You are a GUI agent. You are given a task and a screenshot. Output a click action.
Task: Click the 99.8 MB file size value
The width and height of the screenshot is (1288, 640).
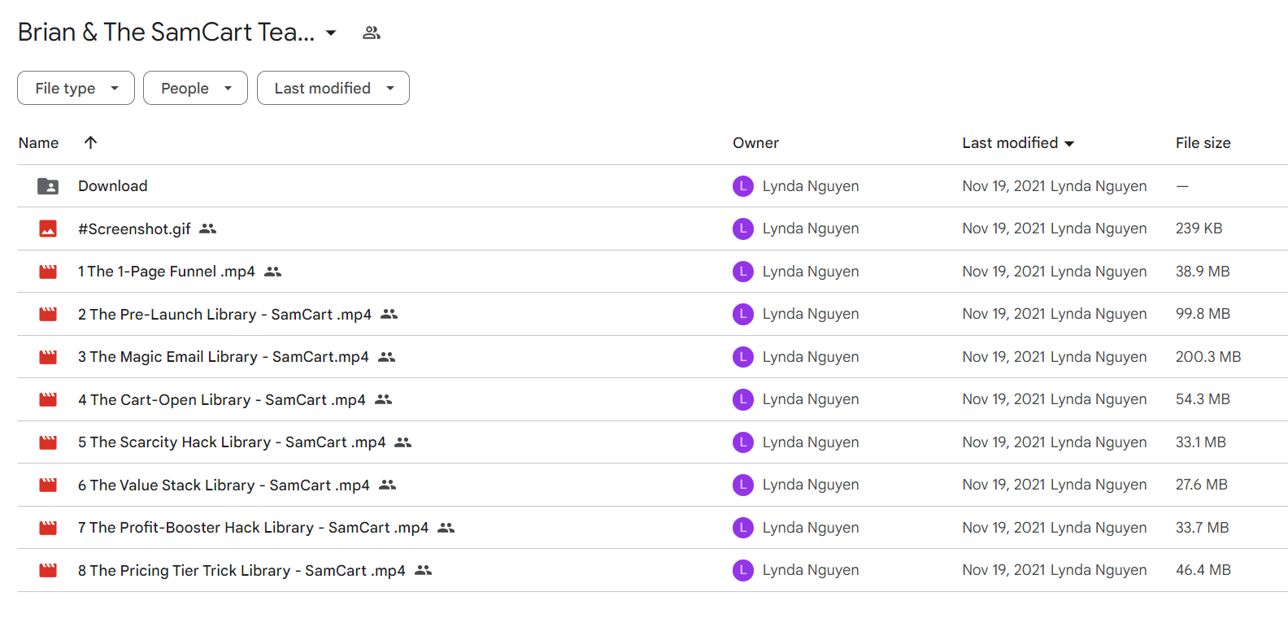(x=1203, y=314)
